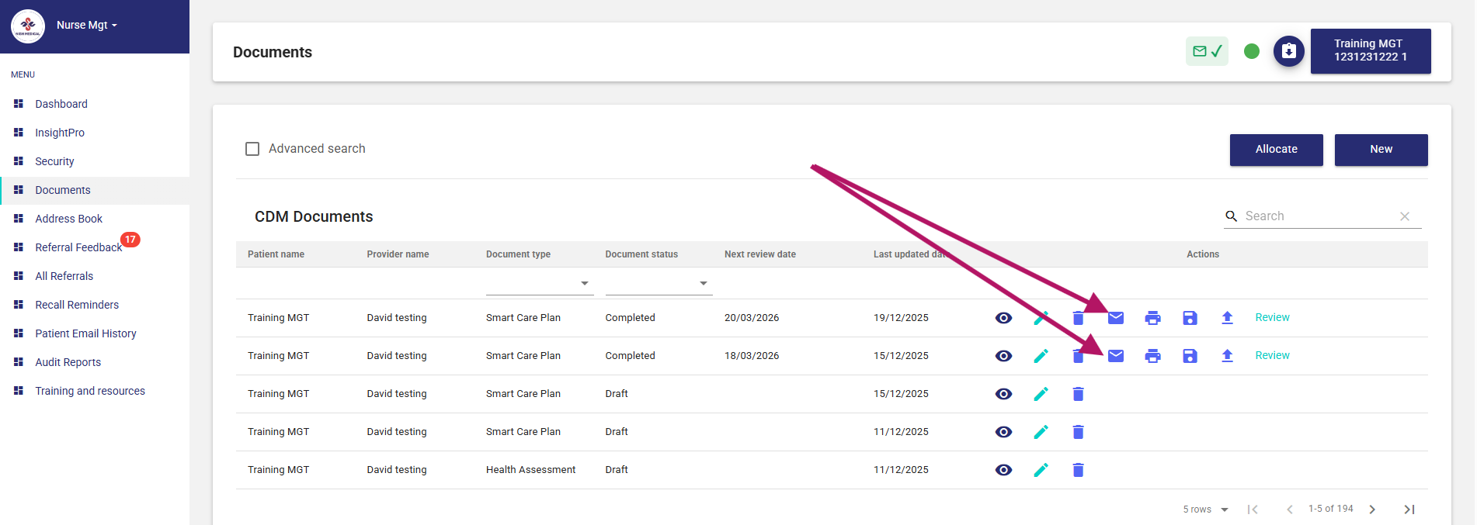Clear the search field with X icon
This screenshot has height=525, width=1477.
point(1404,216)
